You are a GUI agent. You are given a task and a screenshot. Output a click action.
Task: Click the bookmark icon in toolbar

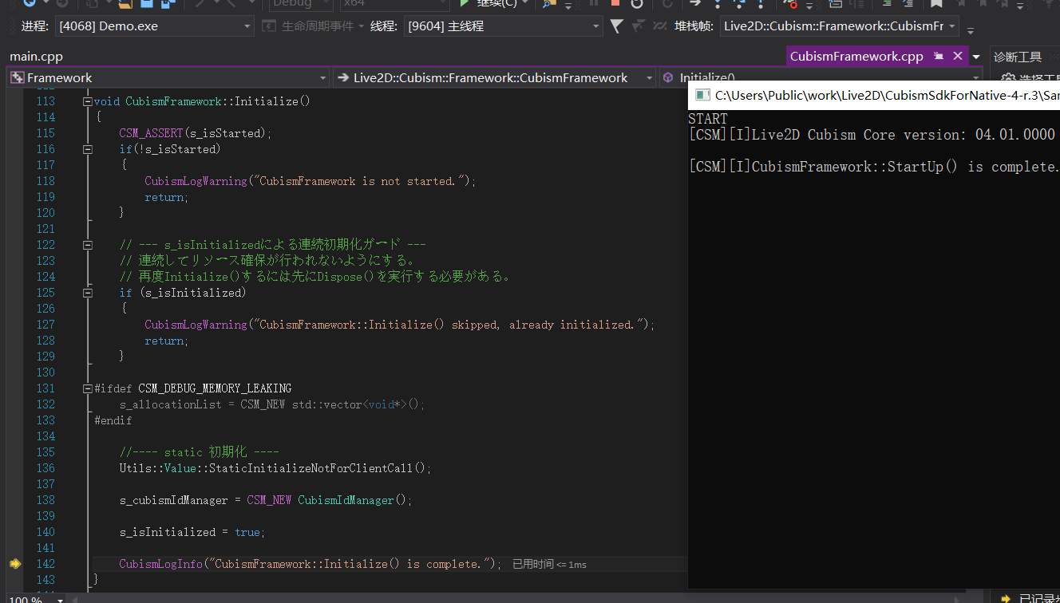(x=936, y=3)
